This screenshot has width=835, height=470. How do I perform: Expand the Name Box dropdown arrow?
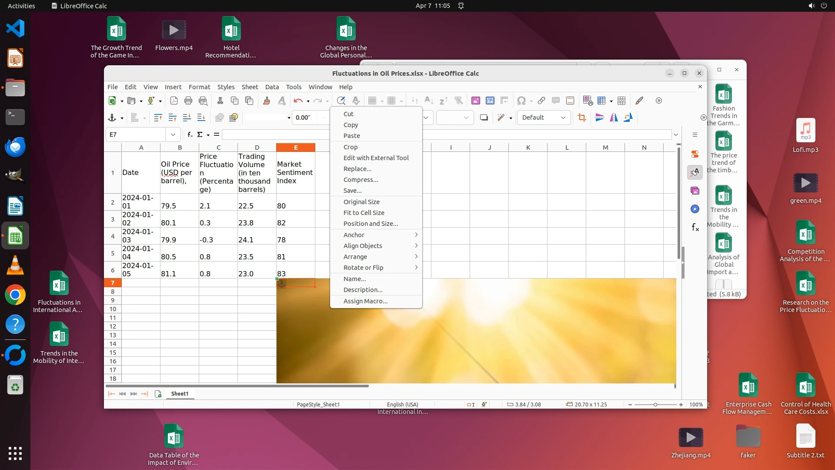pos(173,134)
